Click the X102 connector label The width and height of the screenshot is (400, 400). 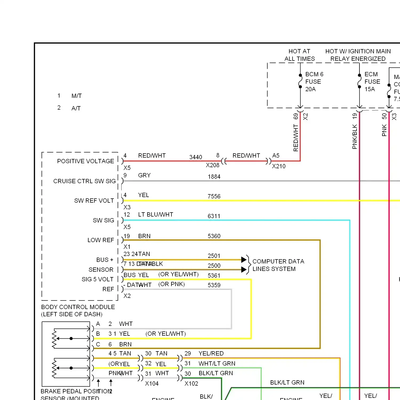(191, 383)
